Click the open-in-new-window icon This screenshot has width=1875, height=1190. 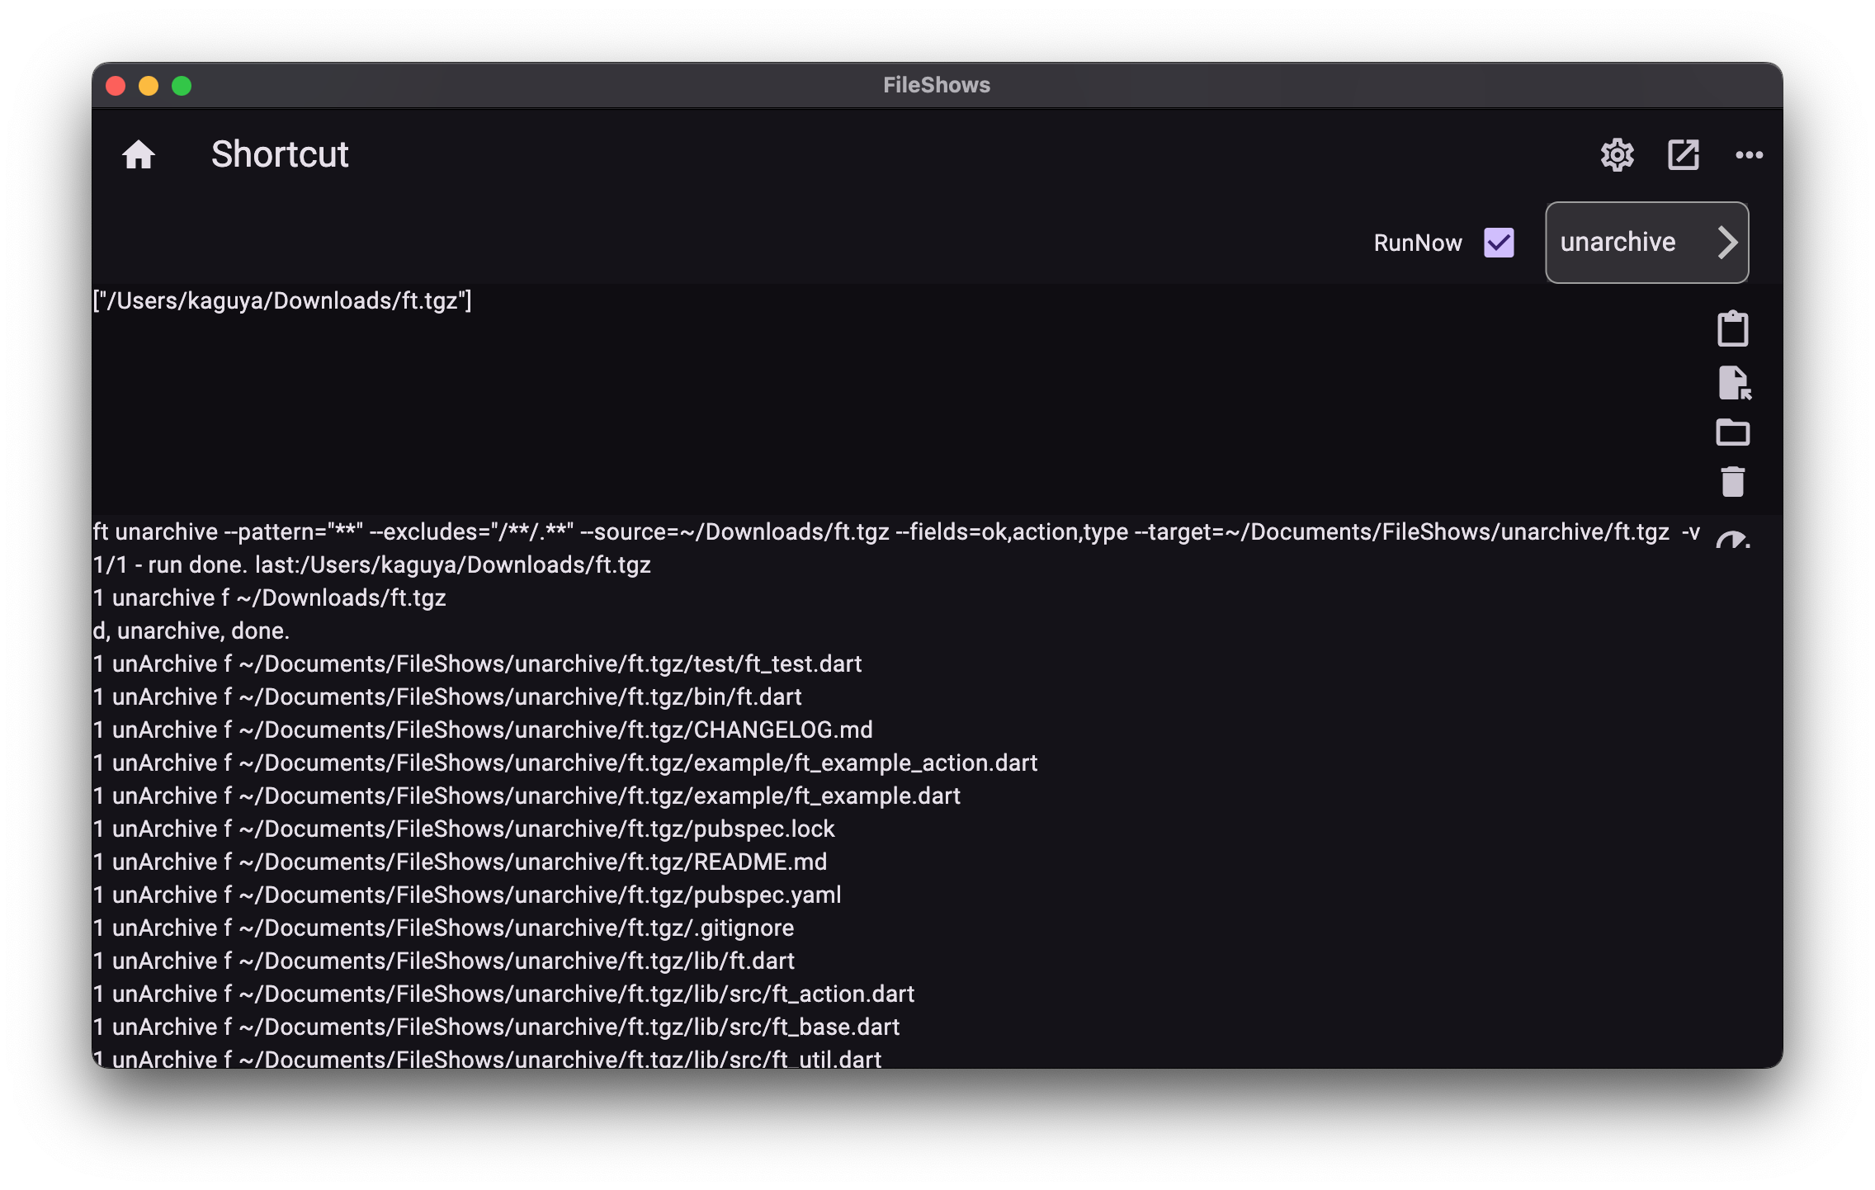coord(1683,154)
